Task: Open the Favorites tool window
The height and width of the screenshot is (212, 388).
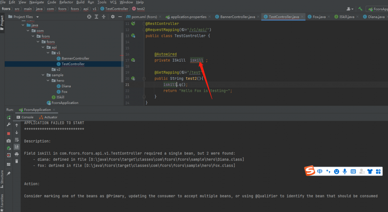Action: coord(2,203)
